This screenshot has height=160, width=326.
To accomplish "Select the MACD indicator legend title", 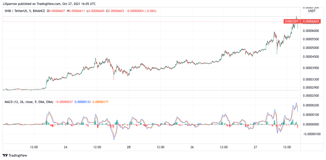I will click(29, 102).
